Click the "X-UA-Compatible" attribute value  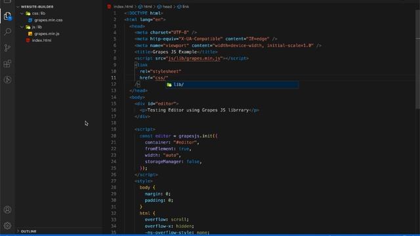201,39
